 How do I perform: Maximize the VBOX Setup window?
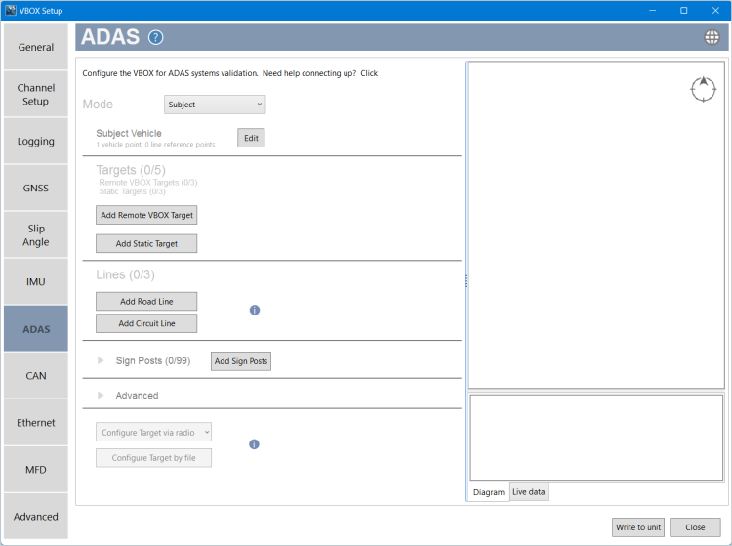684,11
